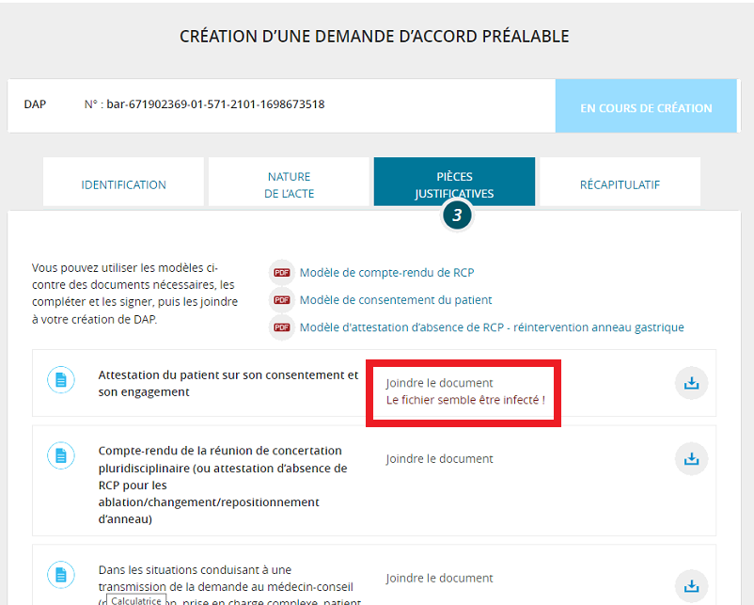
Task: Open Modèle d'attestation d'absence de RCP link
Action: pos(492,327)
